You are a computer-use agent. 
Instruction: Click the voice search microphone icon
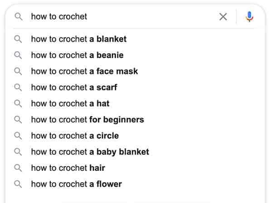coord(249,17)
